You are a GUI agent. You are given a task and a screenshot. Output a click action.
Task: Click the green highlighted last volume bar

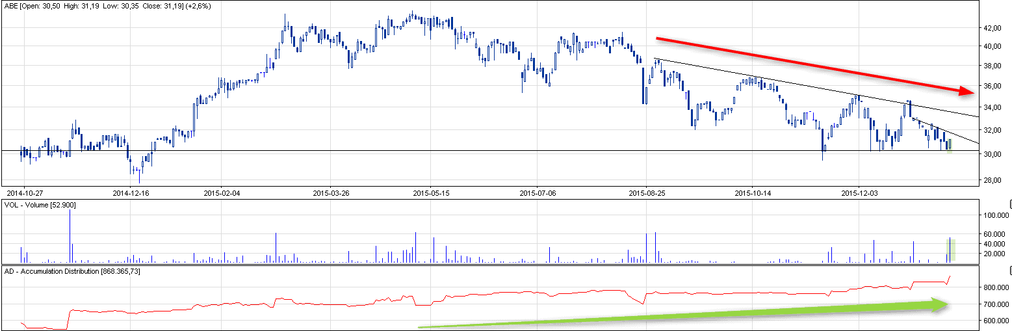pos(951,250)
